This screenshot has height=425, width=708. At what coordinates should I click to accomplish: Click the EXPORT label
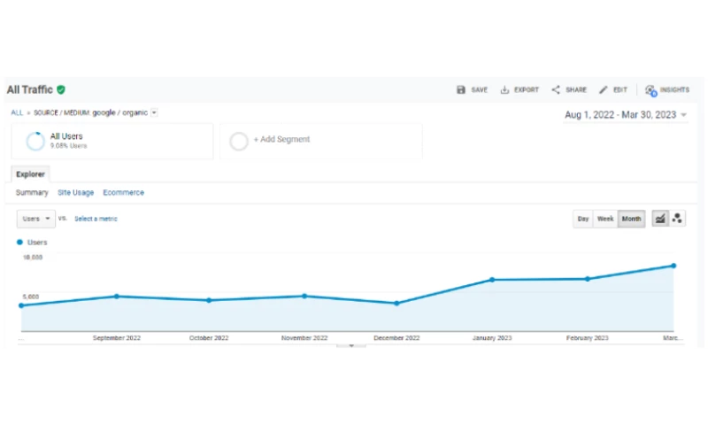[x=527, y=90]
